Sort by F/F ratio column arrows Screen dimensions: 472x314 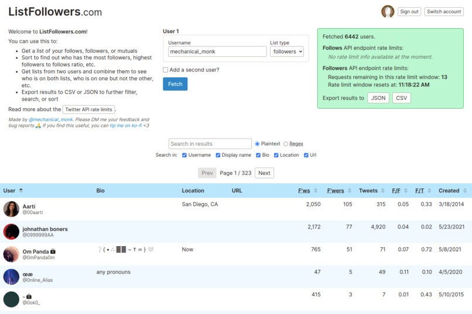[405, 191]
